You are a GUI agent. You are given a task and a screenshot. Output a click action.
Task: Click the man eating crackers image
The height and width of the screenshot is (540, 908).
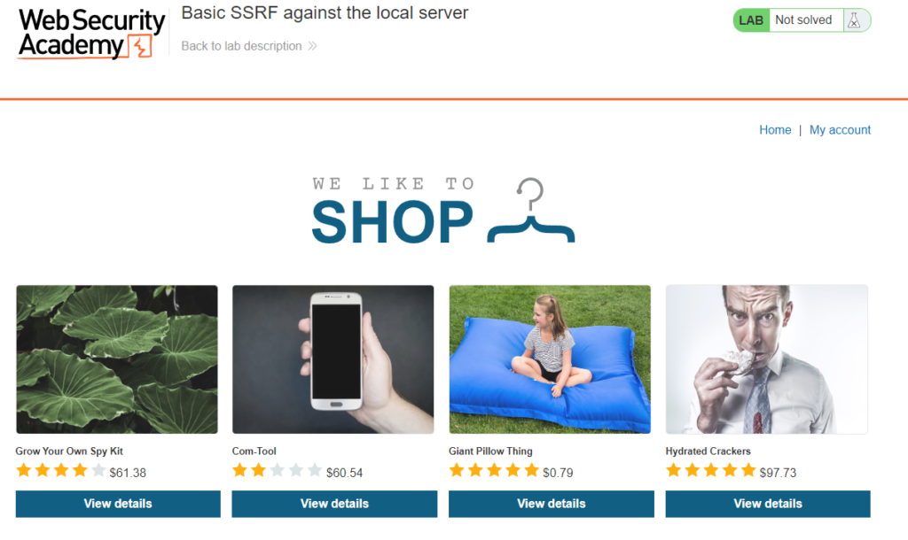click(x=767, y=359)
